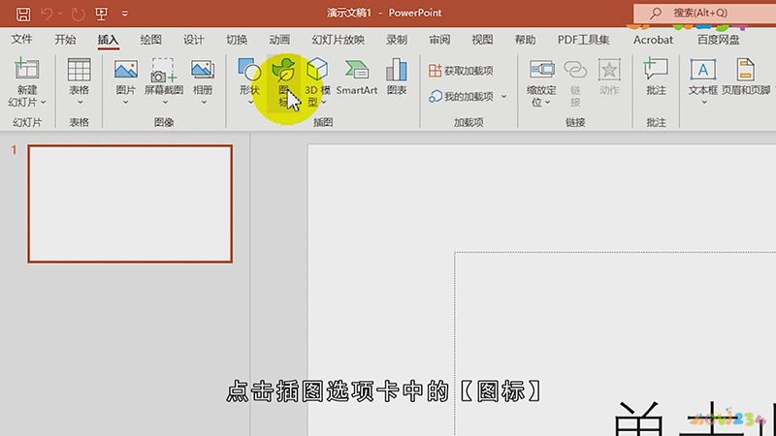776x436 pixels.
Task: Expand the 文本框 dropdown arrow
Action: (703, 103)
